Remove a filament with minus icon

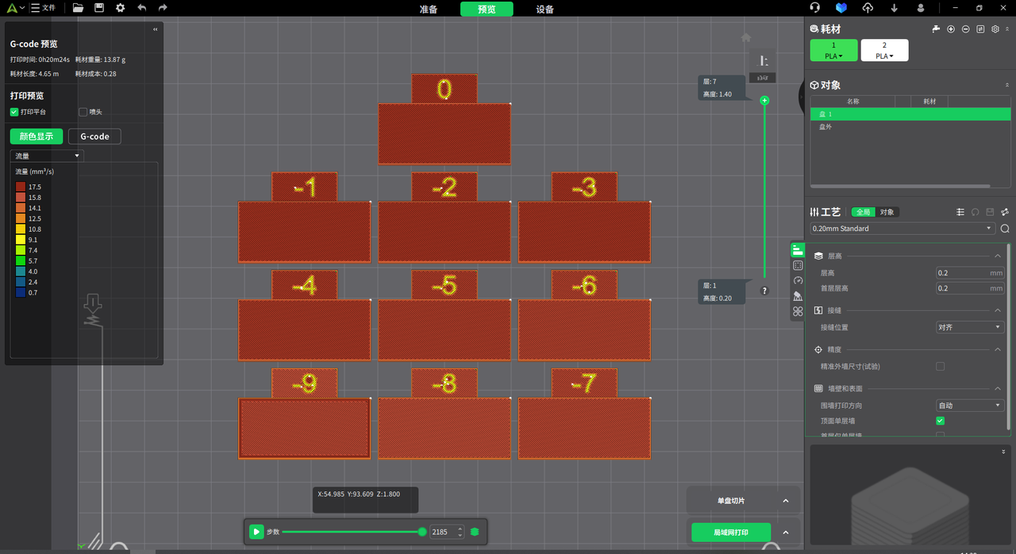click(x=965, y=29)
